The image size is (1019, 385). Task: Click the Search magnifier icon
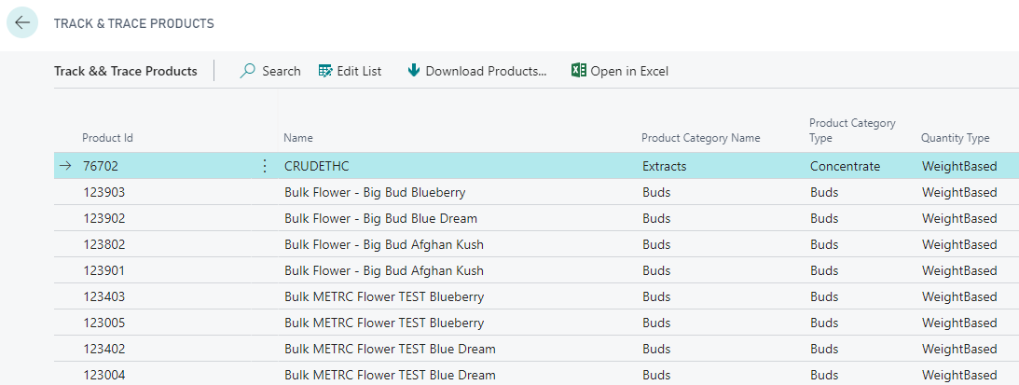click(248, 71)
